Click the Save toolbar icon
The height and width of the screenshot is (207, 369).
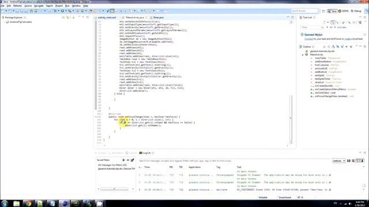coord(17,11)
